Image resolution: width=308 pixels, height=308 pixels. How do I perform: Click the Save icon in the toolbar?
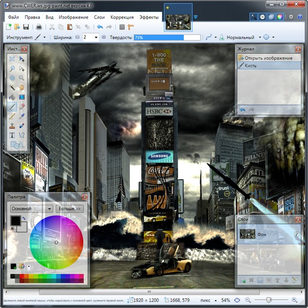click(26, 27)
